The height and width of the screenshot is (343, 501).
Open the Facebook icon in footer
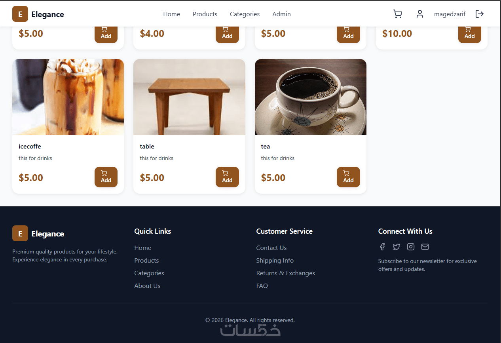pyautogui.click(x=382, y=247)
